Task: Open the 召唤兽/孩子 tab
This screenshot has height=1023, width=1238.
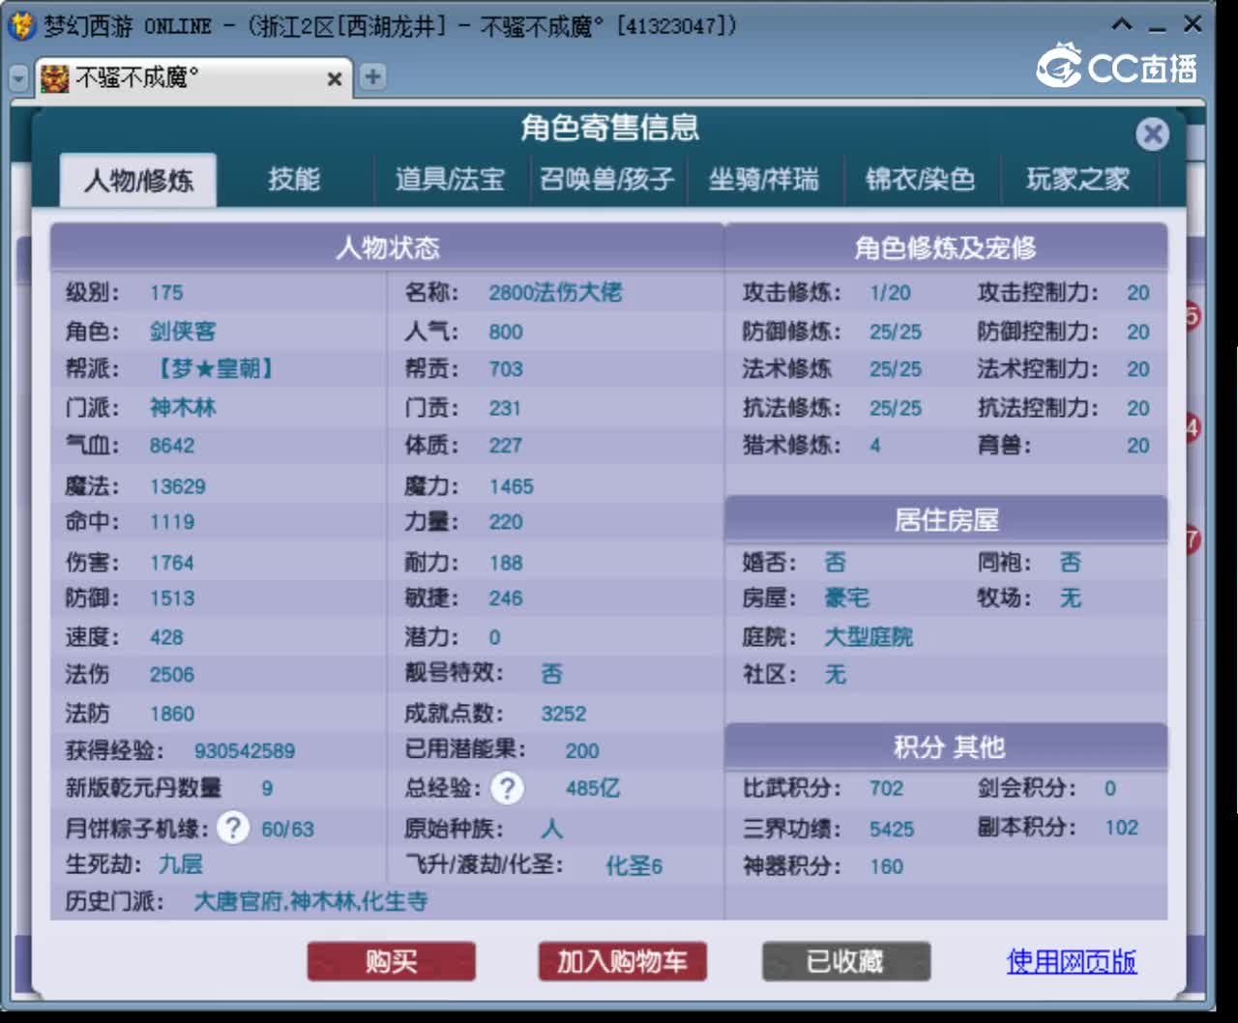Action: pos(606,179)
